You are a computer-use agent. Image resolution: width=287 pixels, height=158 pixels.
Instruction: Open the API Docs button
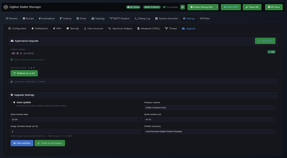(x=274, y=7)
